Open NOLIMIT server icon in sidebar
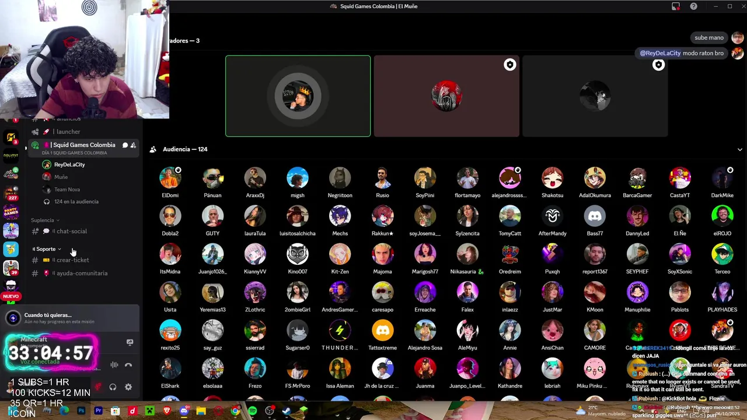Viewport: 747px width, 420px height. (11, 156)
